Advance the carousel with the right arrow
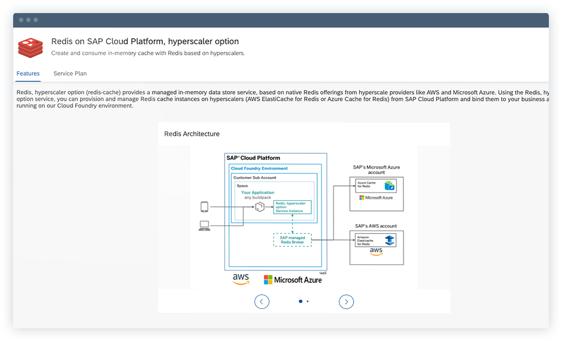The width and height of the screenshot is (562, 341). click(x=346, y=302)
